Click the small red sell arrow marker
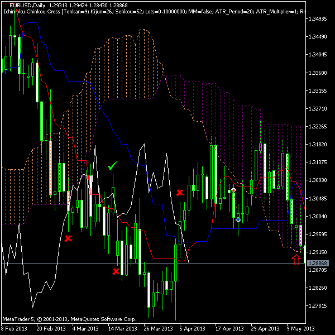This screenshot has width=335, height=335. tap(234, 190)
